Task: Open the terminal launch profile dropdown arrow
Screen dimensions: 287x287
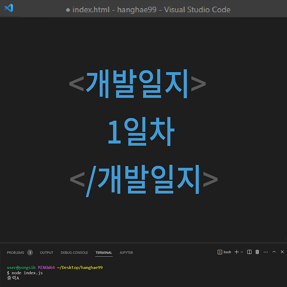Action: (x=242, y=252)
